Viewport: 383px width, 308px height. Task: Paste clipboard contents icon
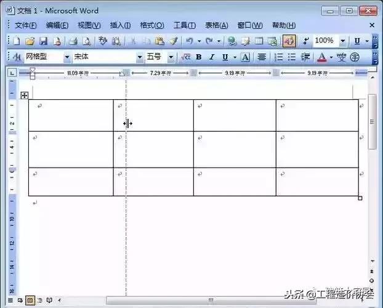[159, 41]
